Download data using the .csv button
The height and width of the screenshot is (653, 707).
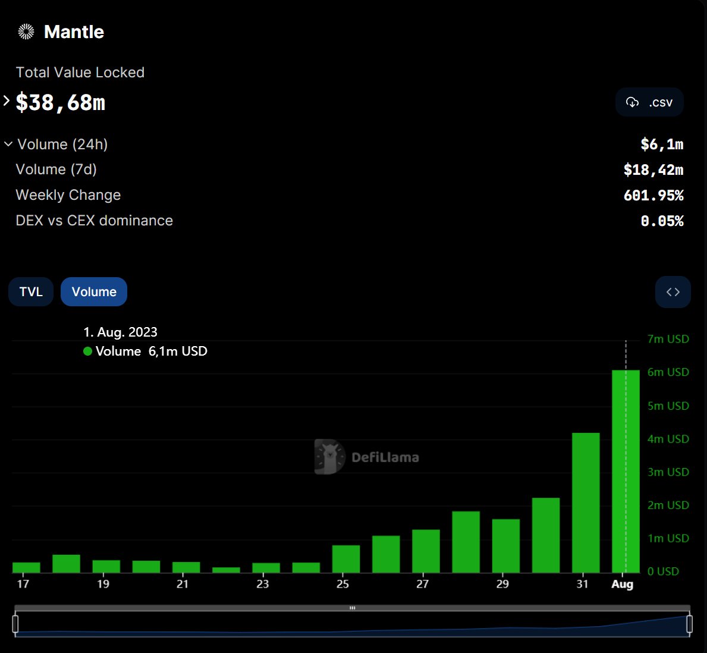pos(649,102)
